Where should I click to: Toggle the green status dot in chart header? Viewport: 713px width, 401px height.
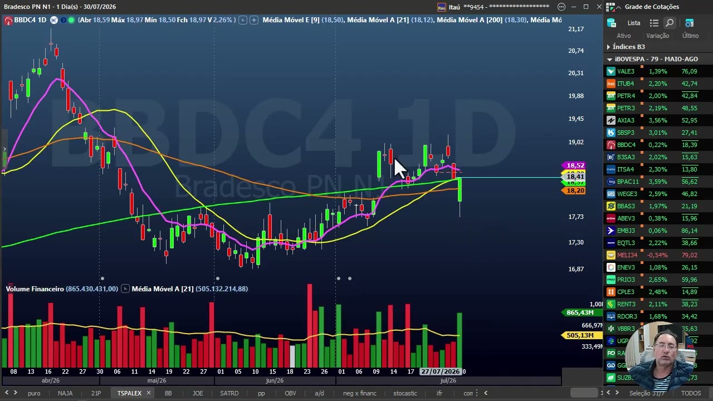(x=71, y=20)
